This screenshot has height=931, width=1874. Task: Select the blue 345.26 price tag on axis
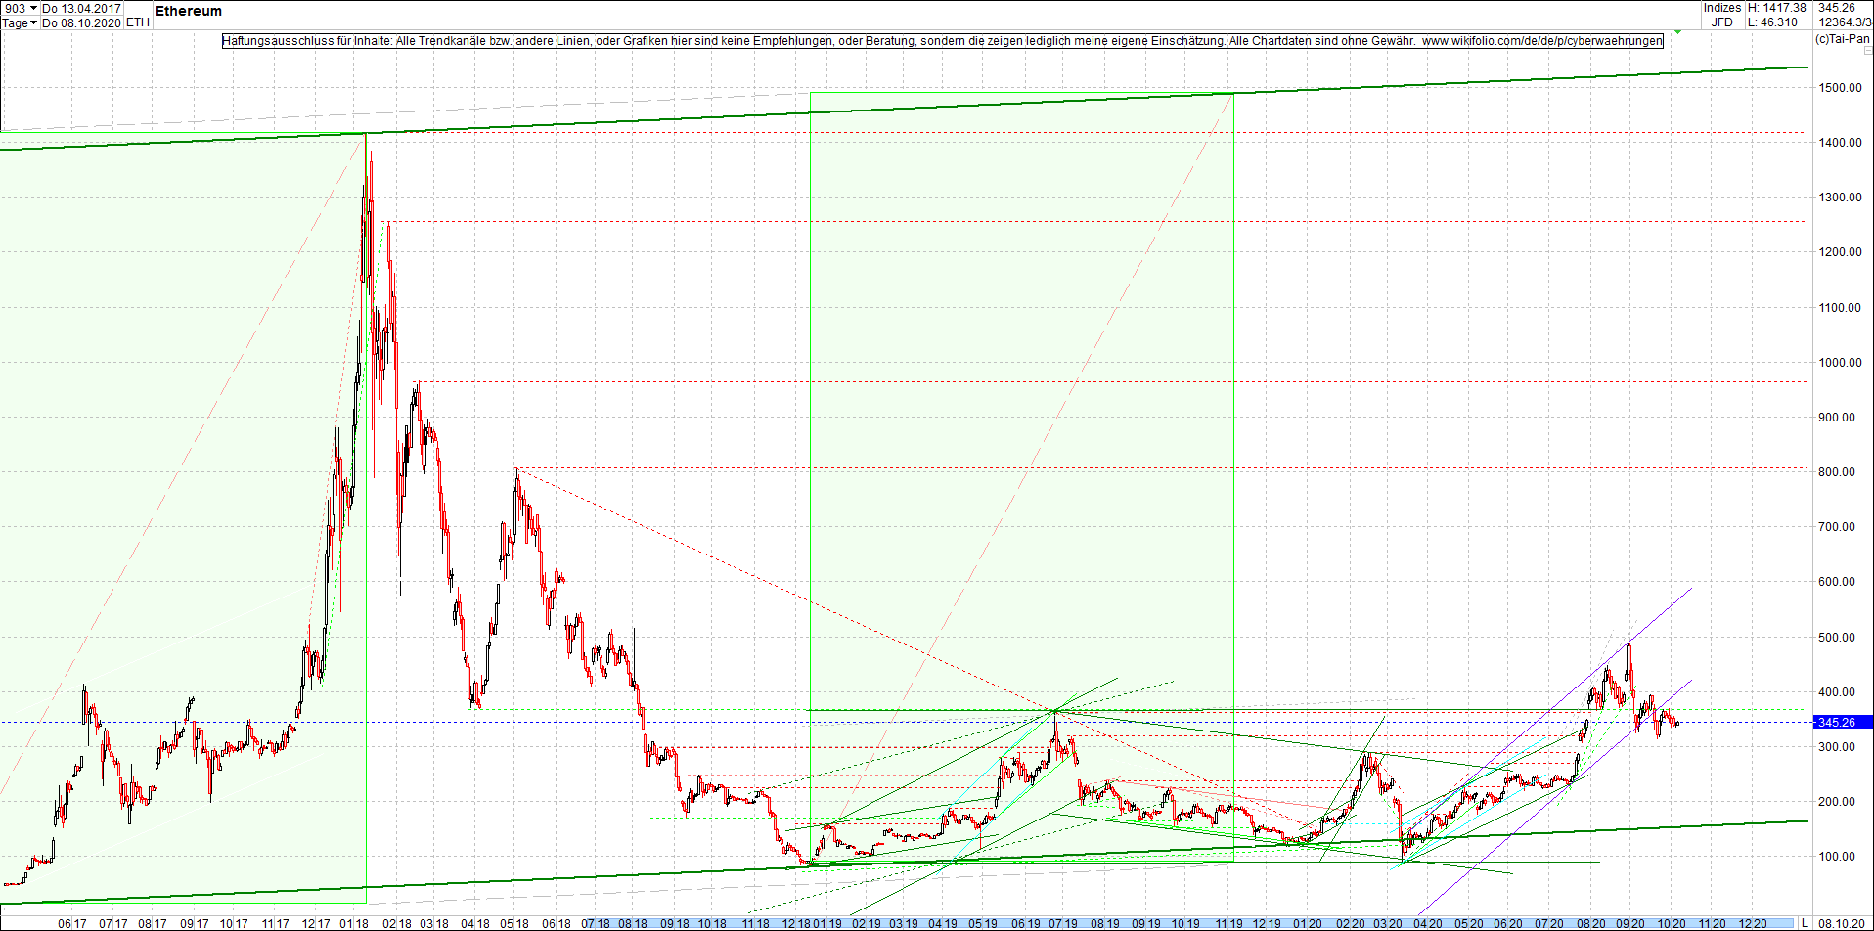1842,721
